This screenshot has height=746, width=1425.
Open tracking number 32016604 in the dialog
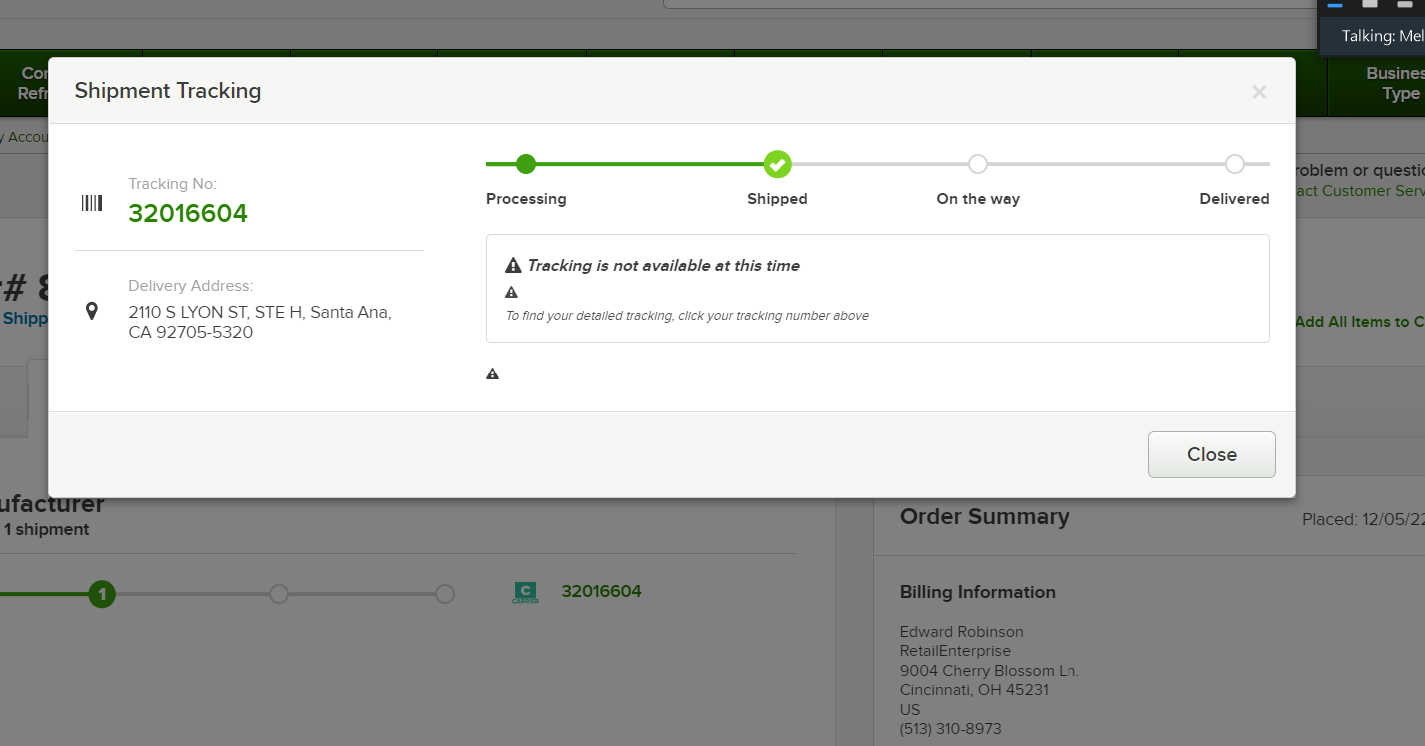pos(188,213)
